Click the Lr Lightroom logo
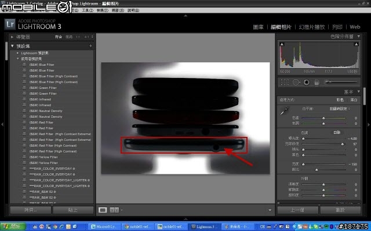Viewport: 371px width, 231px height. 10,24
